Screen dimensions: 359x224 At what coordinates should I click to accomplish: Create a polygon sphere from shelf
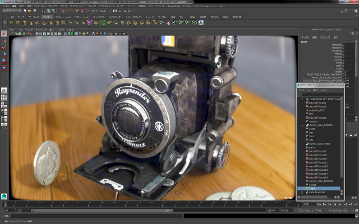tap(11, 22)
